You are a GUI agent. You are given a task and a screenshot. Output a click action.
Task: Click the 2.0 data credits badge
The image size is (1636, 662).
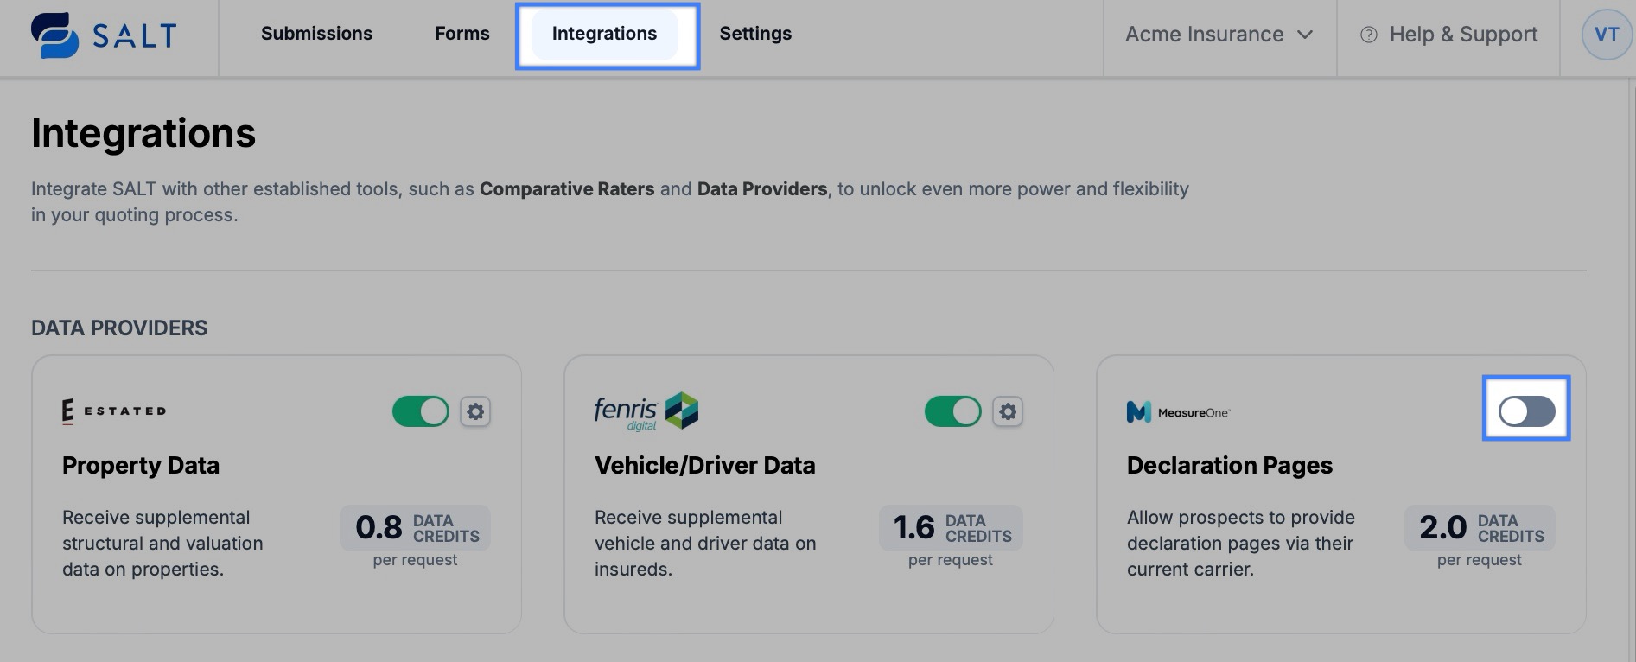(x=1480, y=528)
